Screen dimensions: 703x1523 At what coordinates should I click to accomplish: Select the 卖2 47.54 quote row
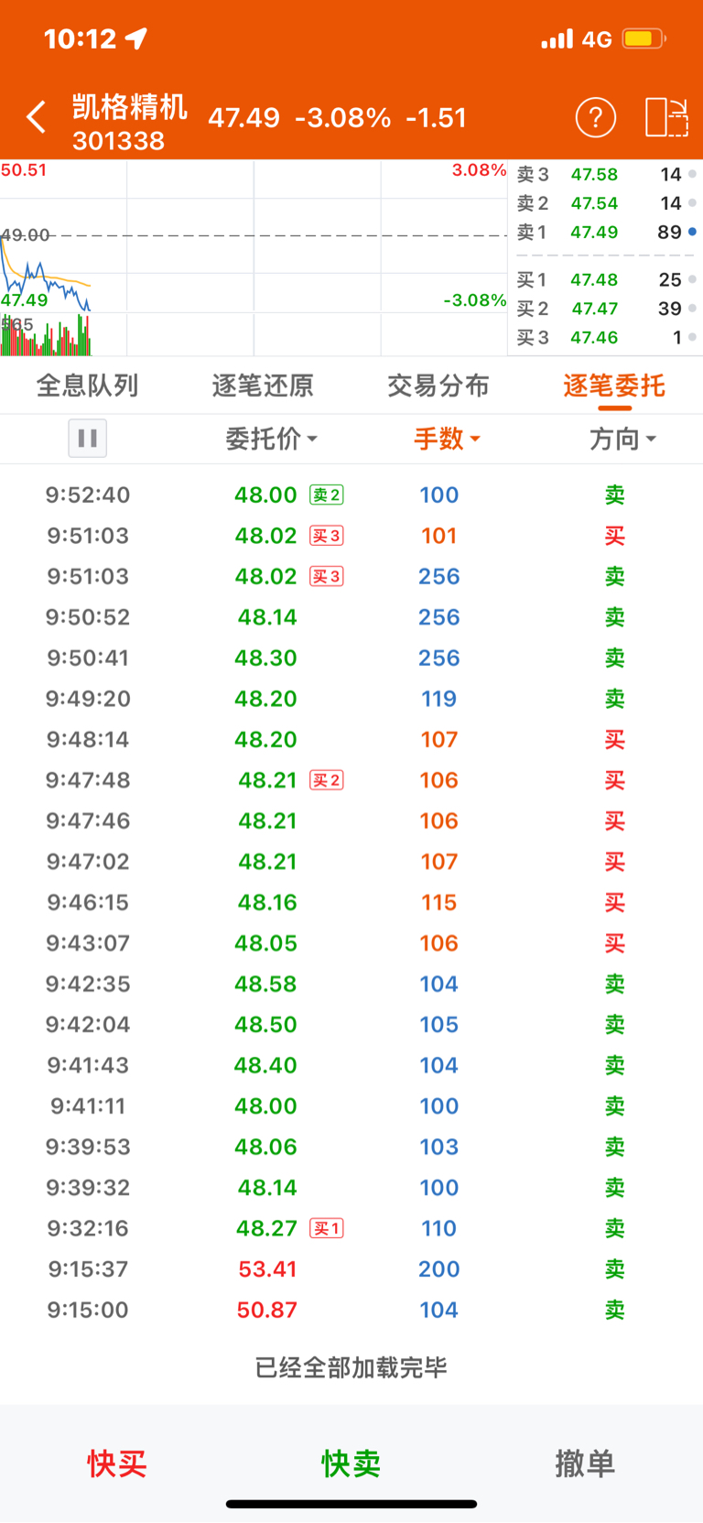tap(604, 203)
